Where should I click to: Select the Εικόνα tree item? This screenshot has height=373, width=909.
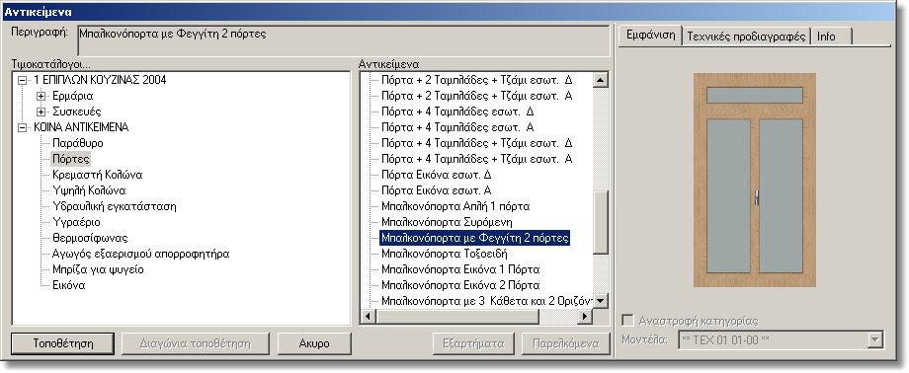(68, 285)
